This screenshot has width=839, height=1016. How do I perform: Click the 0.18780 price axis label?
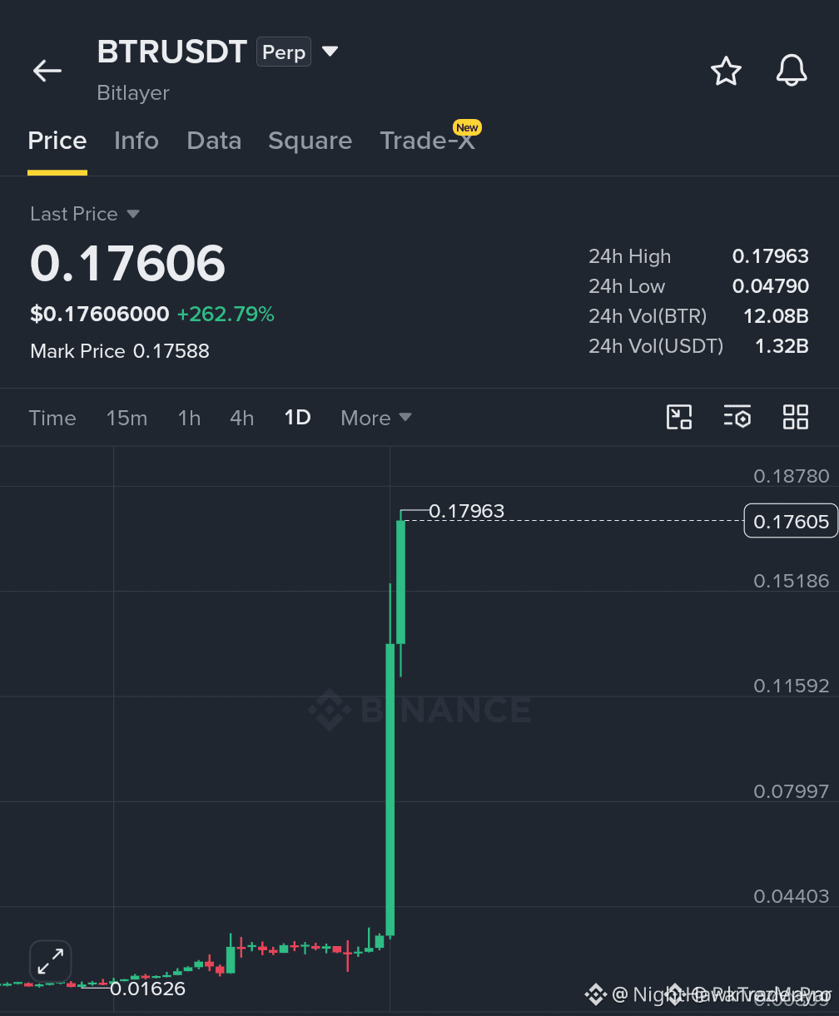[792, 476]
